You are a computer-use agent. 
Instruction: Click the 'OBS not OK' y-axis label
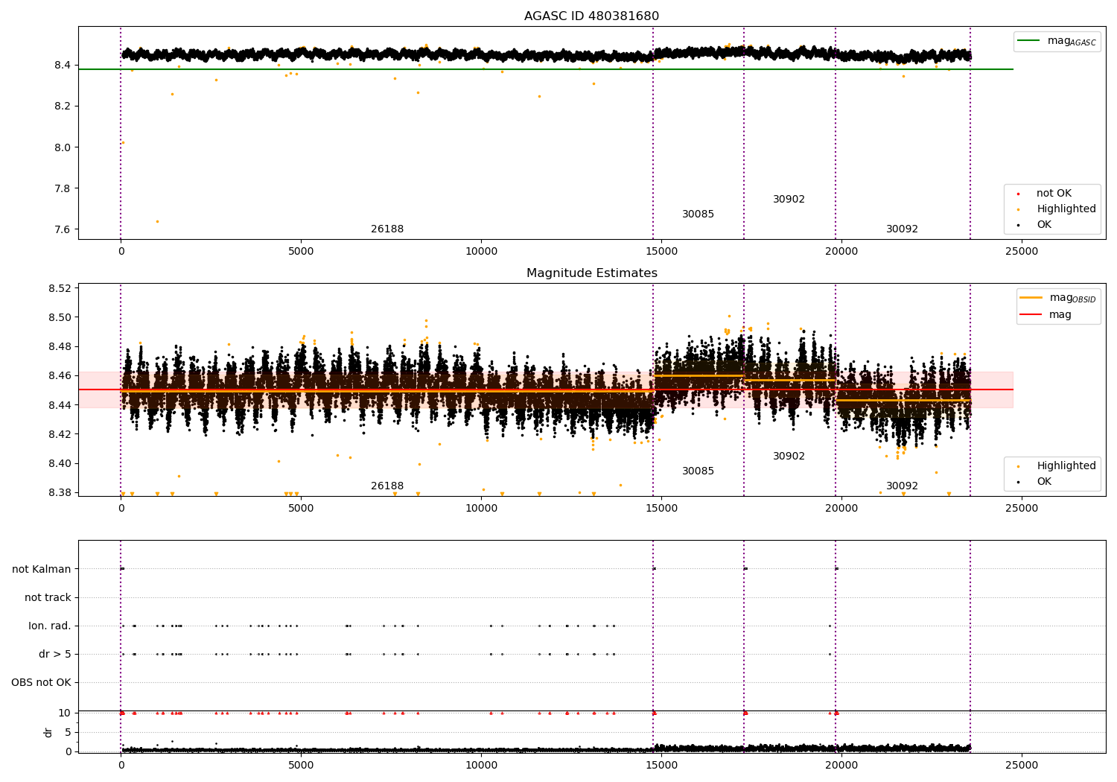pos(42,683)
